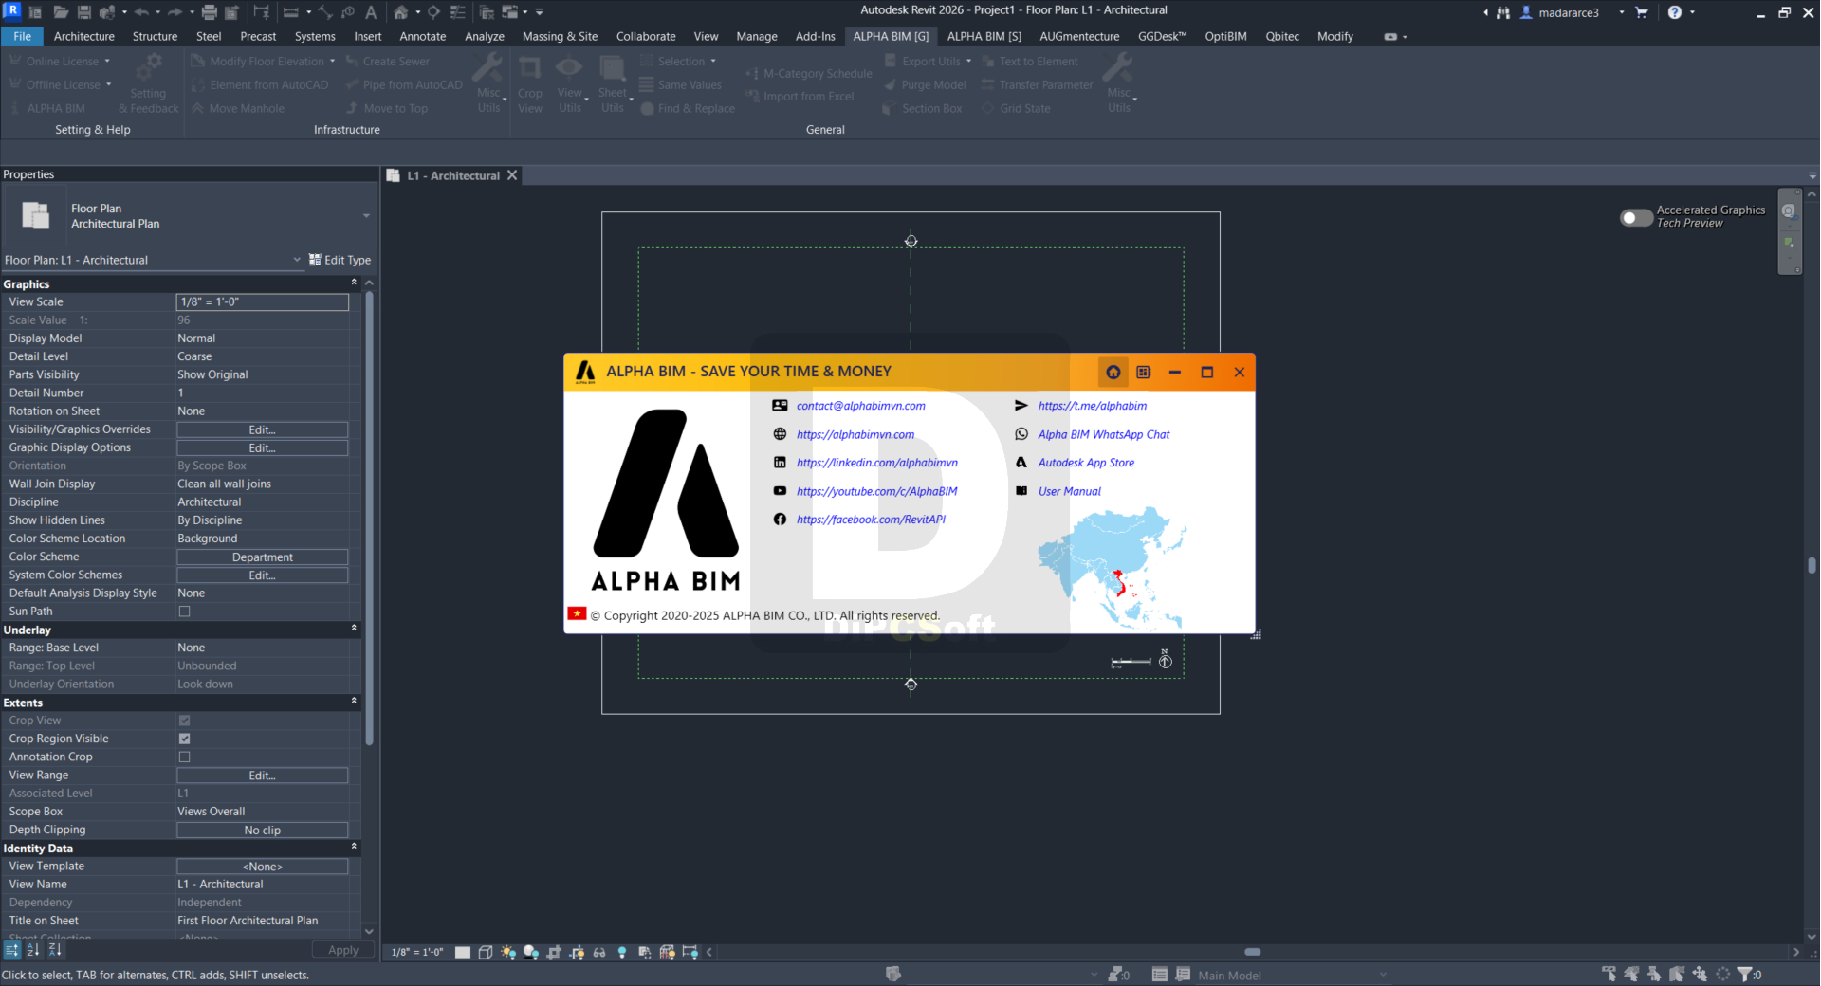The image size is (1821, 986).
Task: Click the Crop View icon in view control bar
Action: click(554, 952)
